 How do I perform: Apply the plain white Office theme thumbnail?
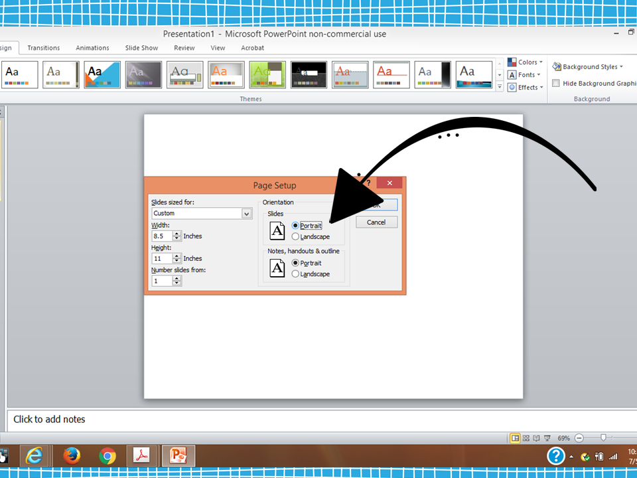(20, 75)
